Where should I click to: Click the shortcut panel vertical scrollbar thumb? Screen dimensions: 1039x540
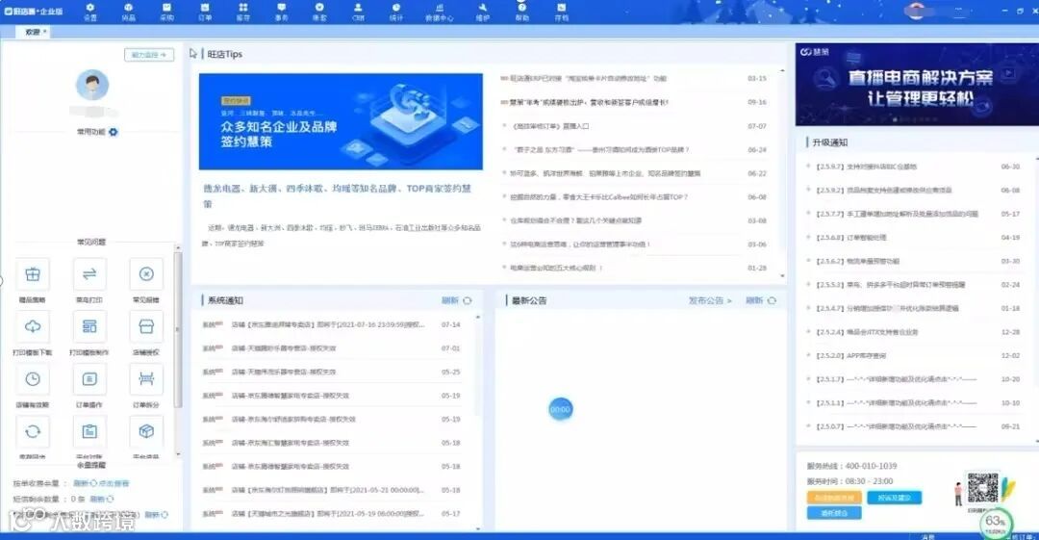tap(178, 329)
